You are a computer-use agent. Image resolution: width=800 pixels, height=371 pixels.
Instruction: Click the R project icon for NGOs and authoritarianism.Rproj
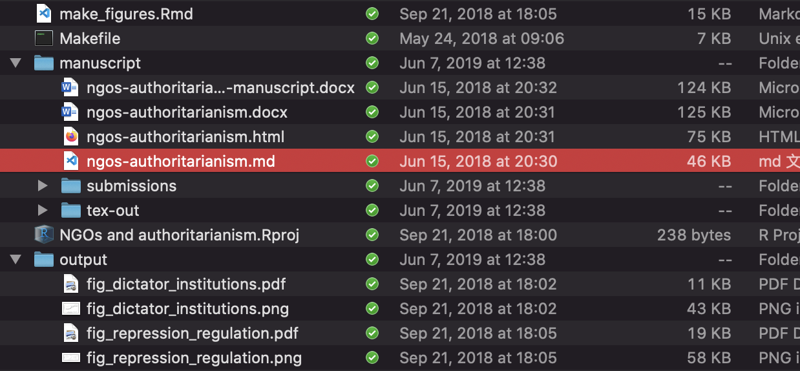43,235
